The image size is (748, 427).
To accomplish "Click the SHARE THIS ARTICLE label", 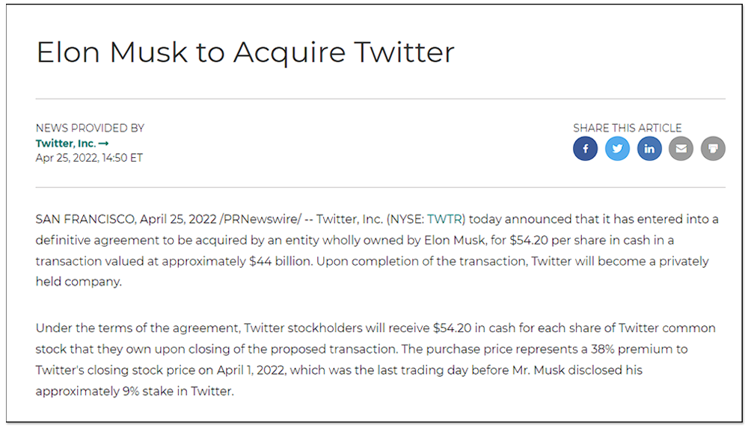I will click(628, 128).
